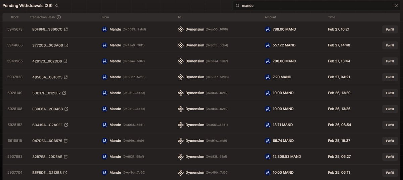Image resolution: width=403 pixels, height=180 pixels.
Task: Refresh the Pending Withdrawals list
Action: click(x=57, y=5)
